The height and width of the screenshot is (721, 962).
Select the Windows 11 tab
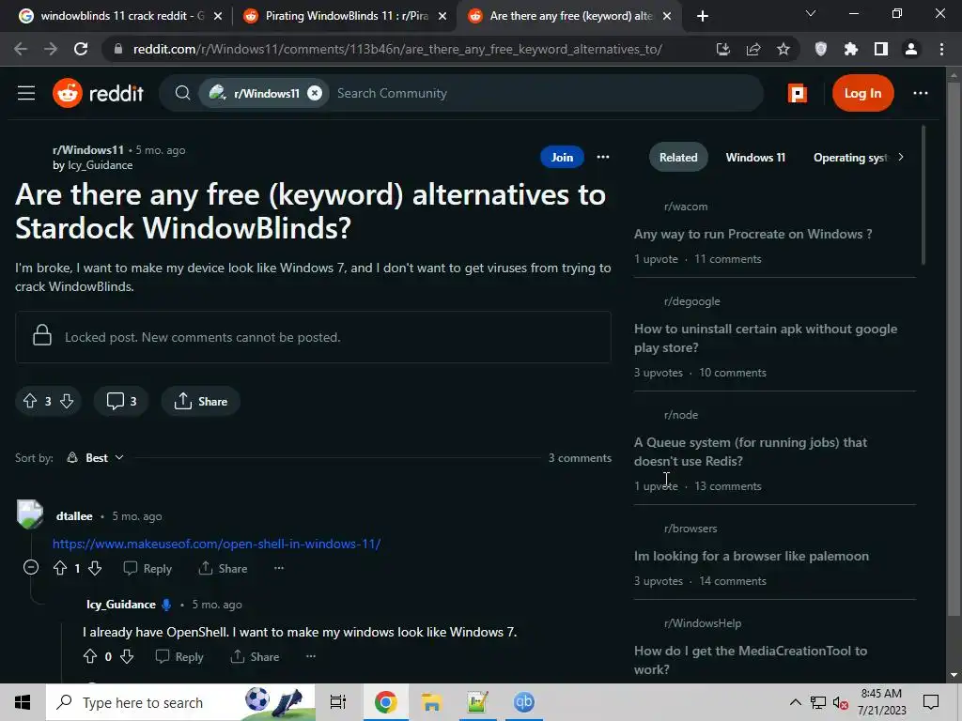point(755,158)
